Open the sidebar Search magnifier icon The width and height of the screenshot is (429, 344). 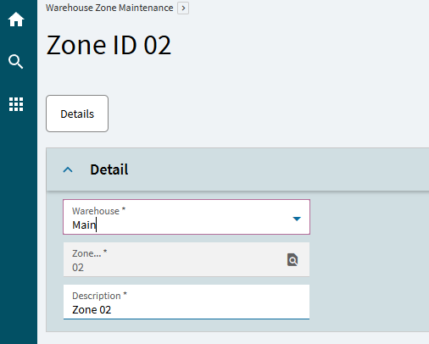[16, 62]
